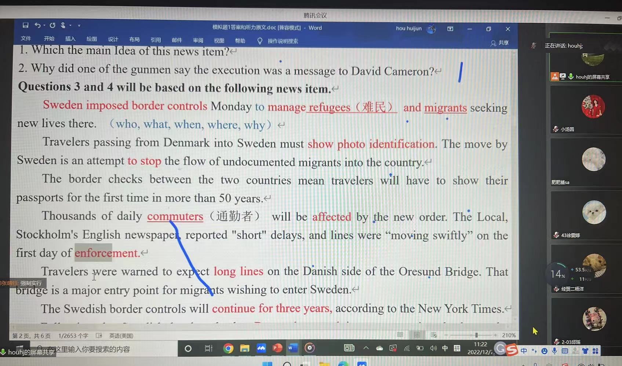This screenshot has height=366, width=622.
Task: Click the ribbon display options icon
Action: click(x=450, y=29)
